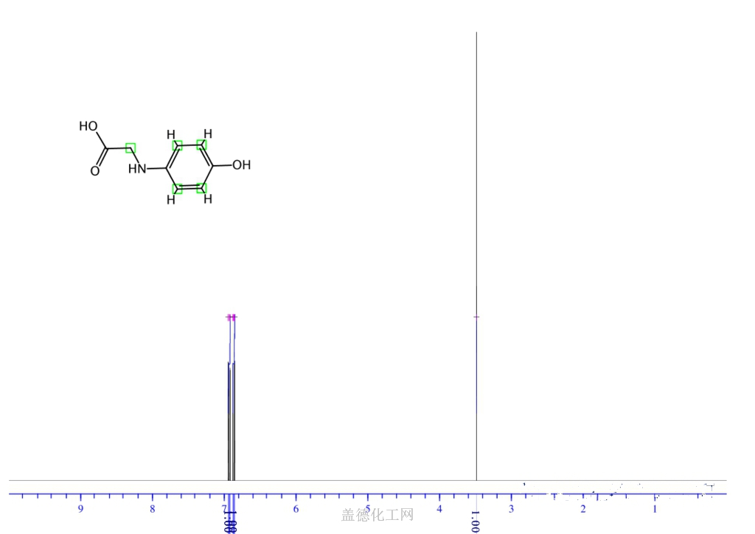Viewport: 755px width, 534px height.
Task: Select the carboxylic acid HO label
Action: click(x=88, y=126)
